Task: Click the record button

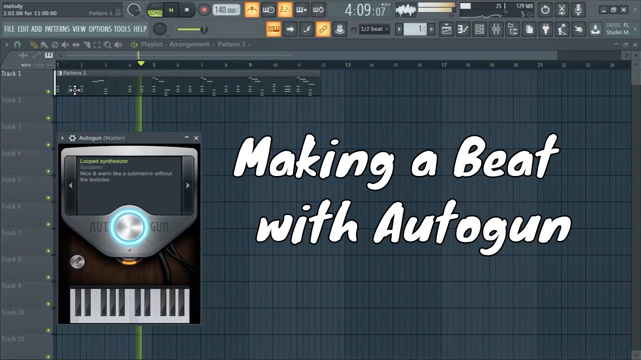Action: point(204,9)
